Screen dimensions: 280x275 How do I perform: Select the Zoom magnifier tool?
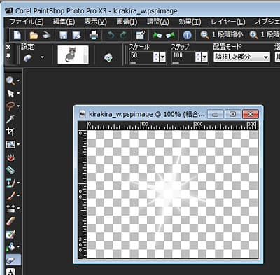click(10, 80)
